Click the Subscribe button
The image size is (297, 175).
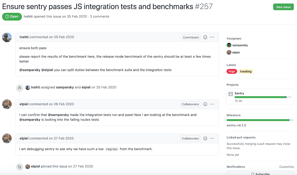coord(260,173)
